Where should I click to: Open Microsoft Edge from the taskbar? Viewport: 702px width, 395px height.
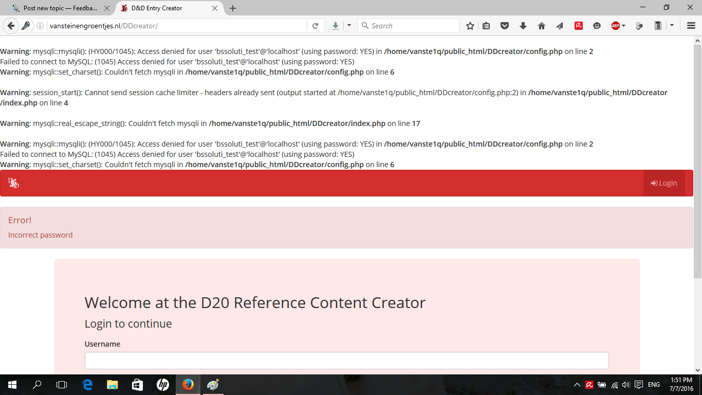click(87, 385)
